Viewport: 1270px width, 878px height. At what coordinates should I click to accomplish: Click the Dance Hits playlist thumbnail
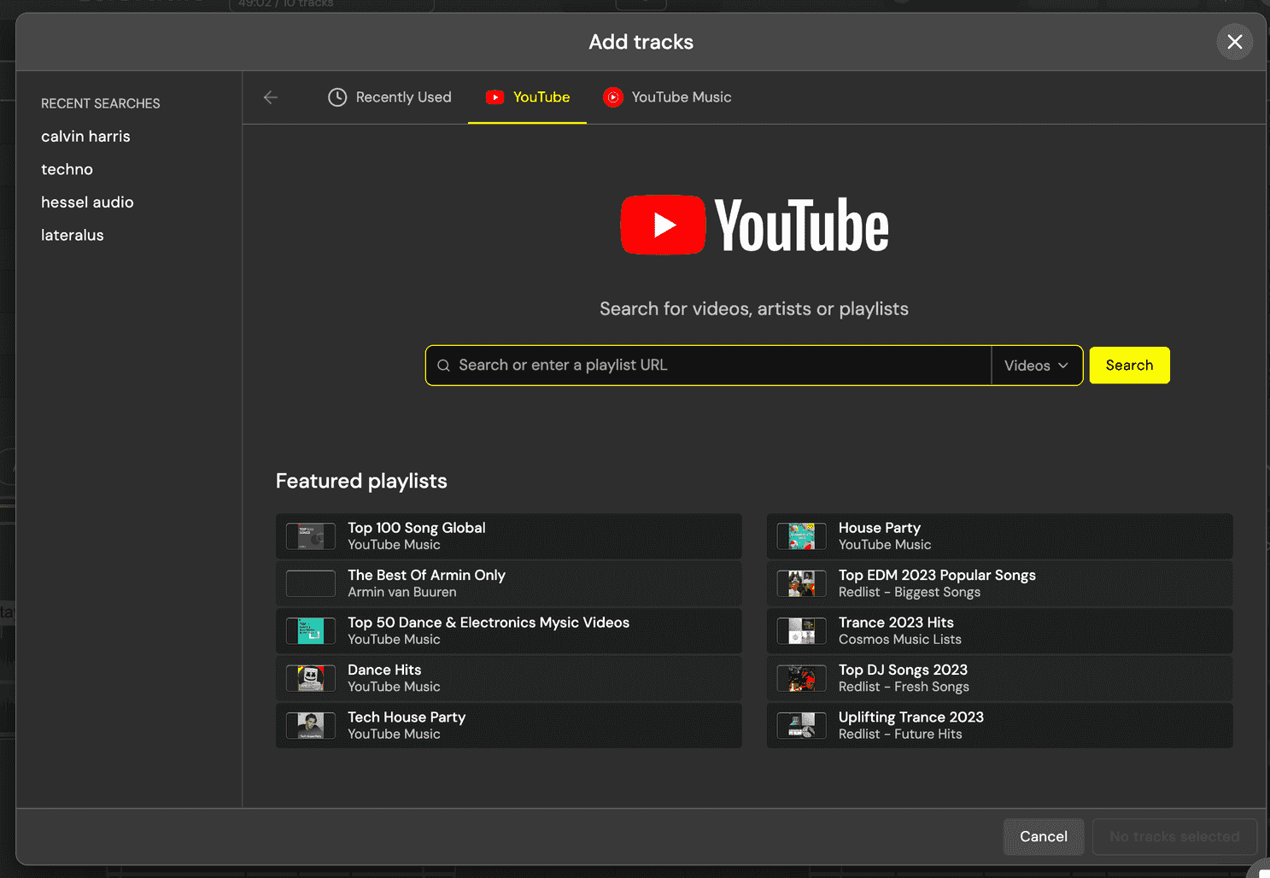click(x=310, y=678)
